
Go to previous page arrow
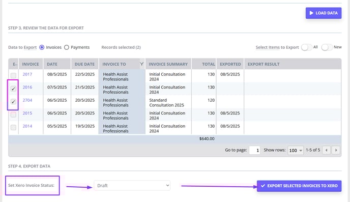pos(326,150)
